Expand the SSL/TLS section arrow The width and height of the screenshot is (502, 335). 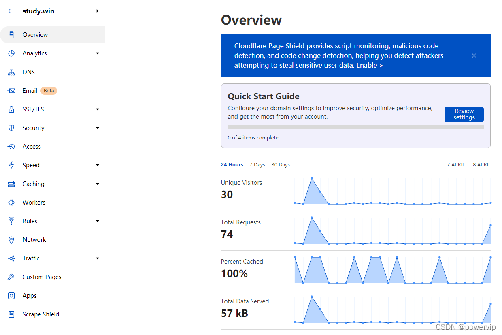[x=98, y=109]
